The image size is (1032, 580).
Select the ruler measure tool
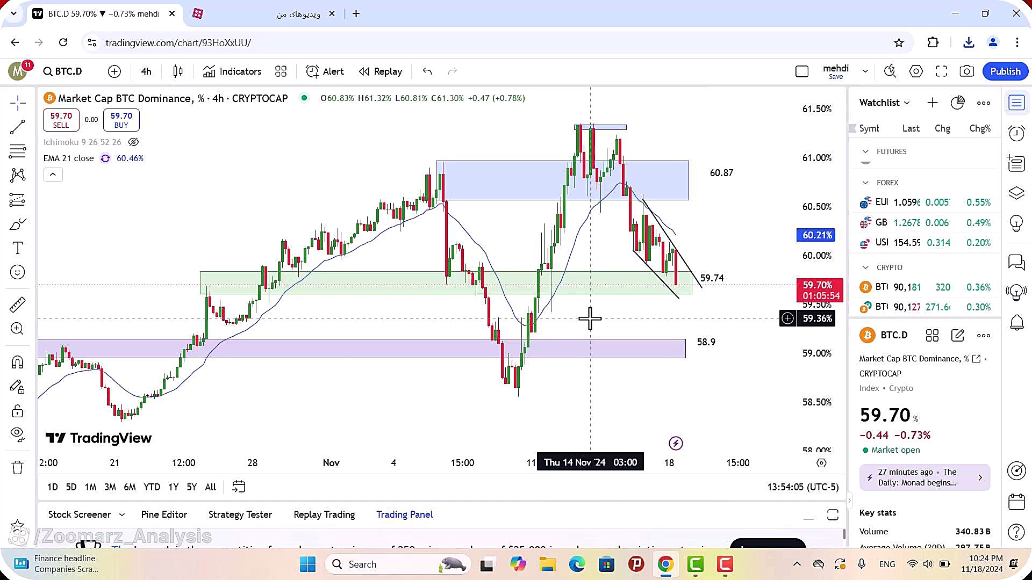click(18, 305)
